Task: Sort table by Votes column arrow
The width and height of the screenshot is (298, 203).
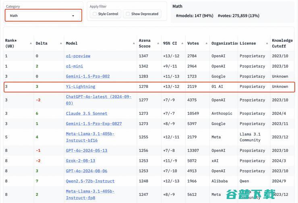Action: [x=207, y=43]
